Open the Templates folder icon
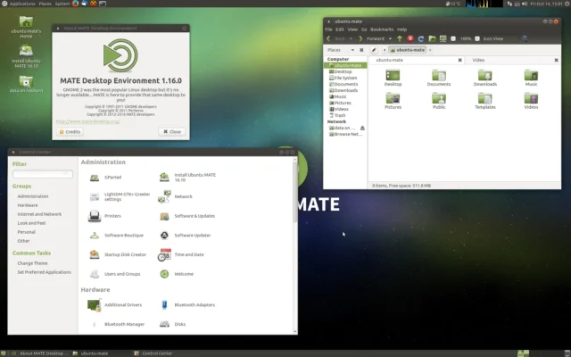 pyautogui.click(x=485, y=101)
